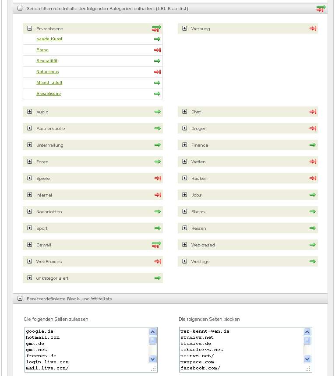Toggle Naturismus subcategory block status arrow
Image resolution: width=335 pixels, height=376 pixels.
[158, 72]
